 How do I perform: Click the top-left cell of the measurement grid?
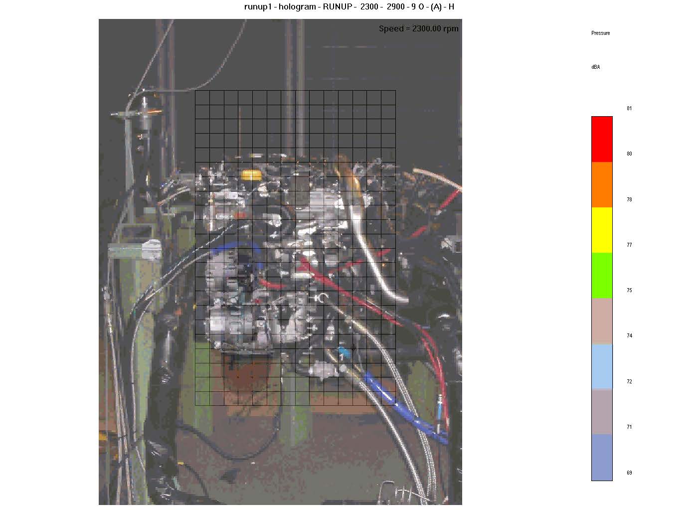(x=202, y=98)
